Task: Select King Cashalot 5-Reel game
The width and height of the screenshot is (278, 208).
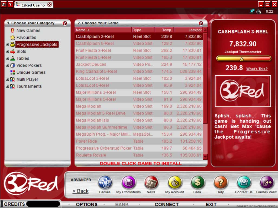Action: pos(139,71)
